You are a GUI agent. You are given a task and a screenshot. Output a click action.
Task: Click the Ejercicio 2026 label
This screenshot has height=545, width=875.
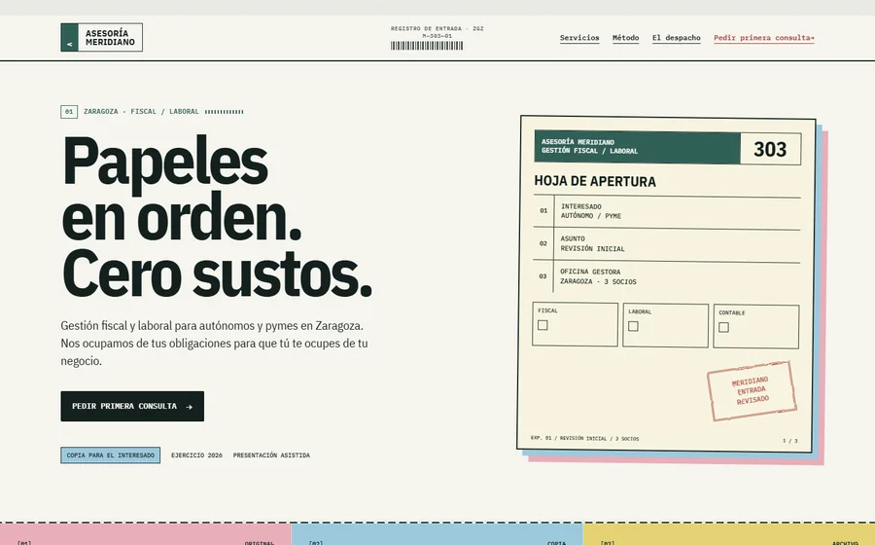(196, 455)
